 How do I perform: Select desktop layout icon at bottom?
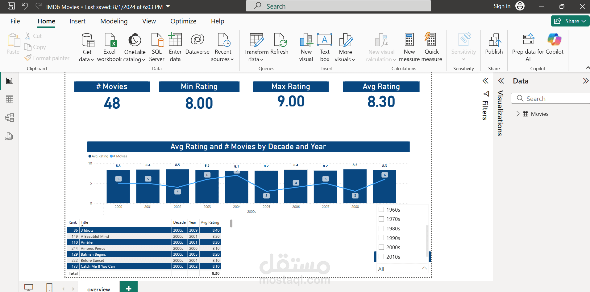click(x=29, y=287)
